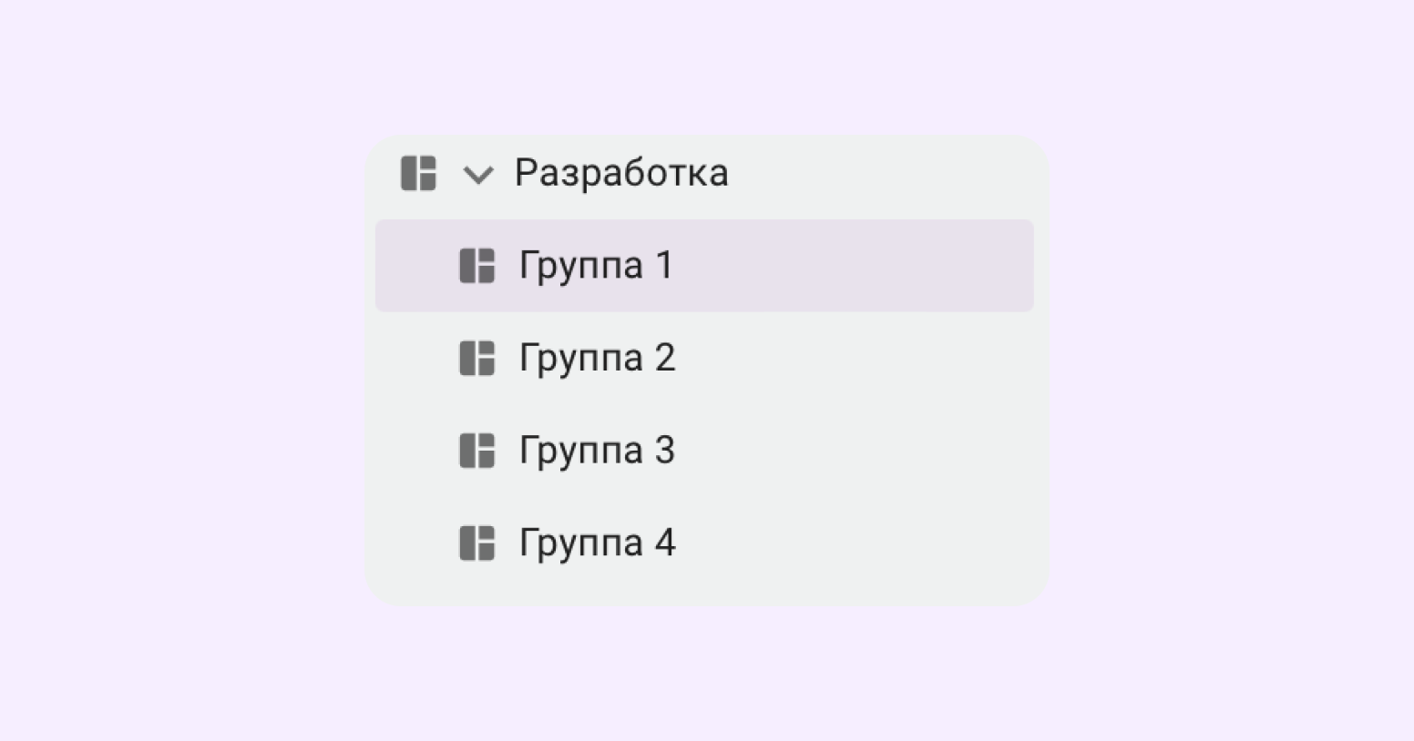Click the layout icon next to "Группа 4"
The image size is (1414, 741).
(x=476, y=543)
